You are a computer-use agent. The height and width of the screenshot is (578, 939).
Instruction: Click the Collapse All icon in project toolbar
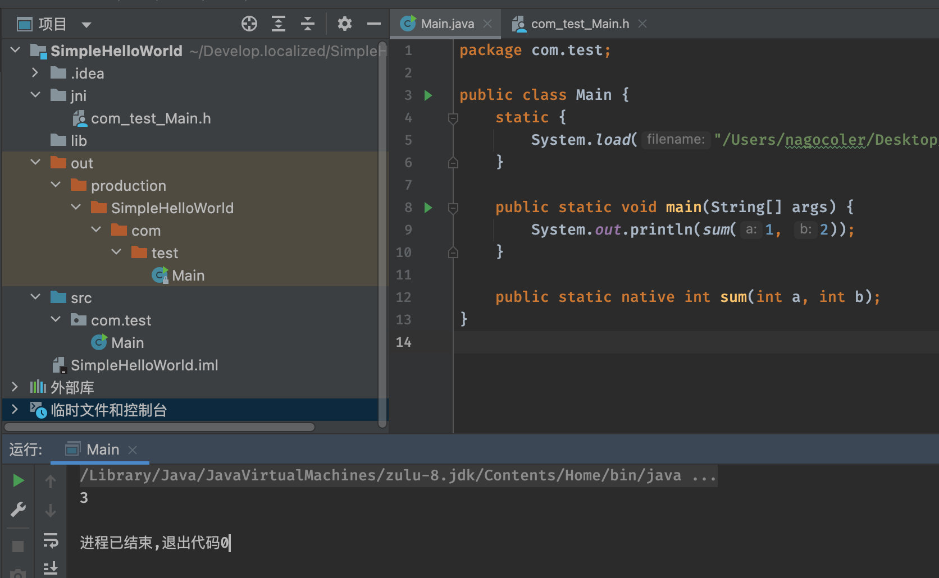coord(308,24)
